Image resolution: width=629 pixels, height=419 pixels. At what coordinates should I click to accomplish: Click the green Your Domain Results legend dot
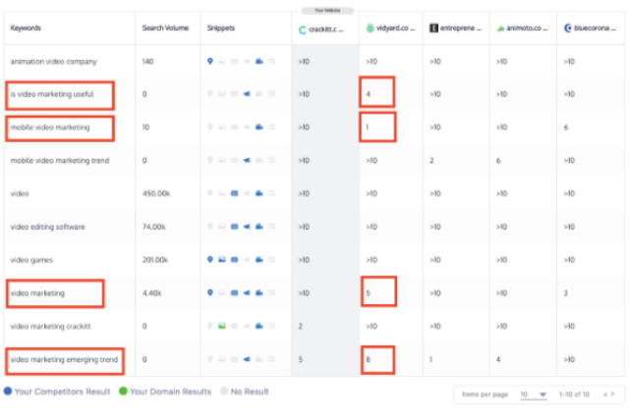pyautogui.click(x=124, y=391)
